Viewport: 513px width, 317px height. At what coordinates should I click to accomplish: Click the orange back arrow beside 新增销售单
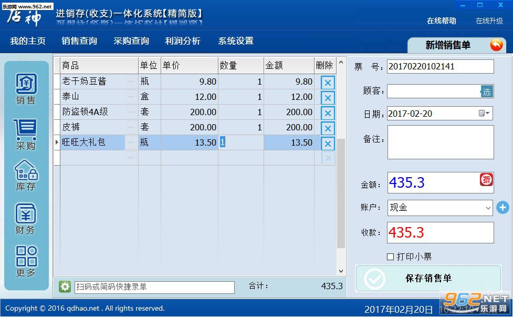click(x=496, y=45)
